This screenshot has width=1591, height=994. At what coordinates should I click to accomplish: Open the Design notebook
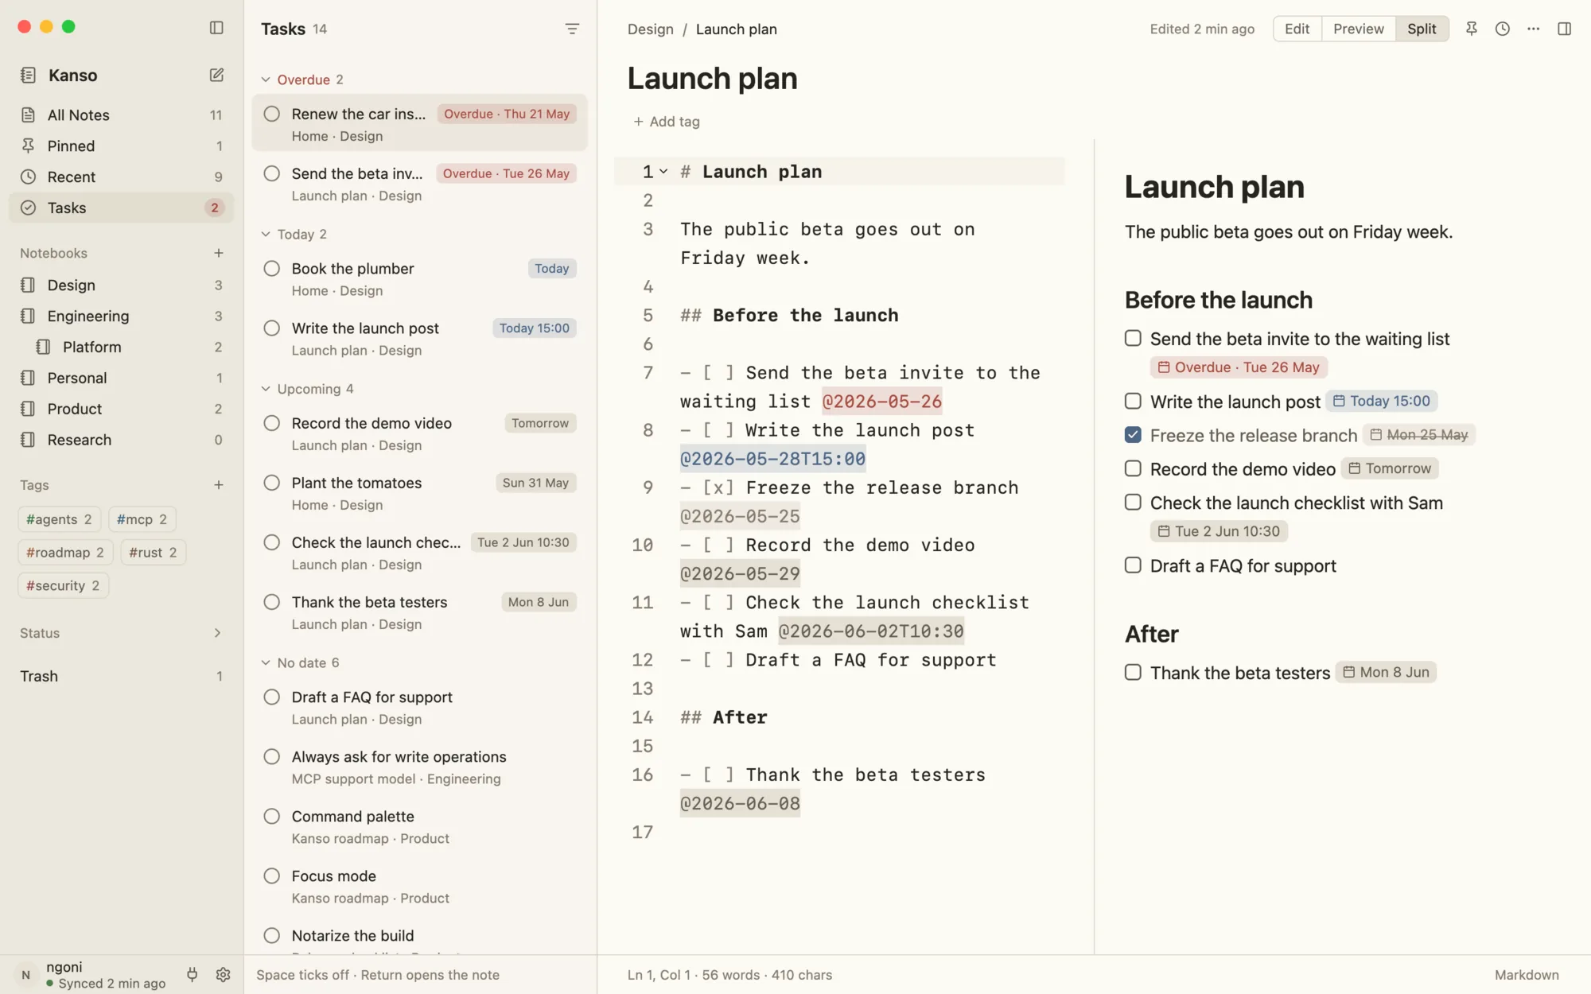point(122,285)
